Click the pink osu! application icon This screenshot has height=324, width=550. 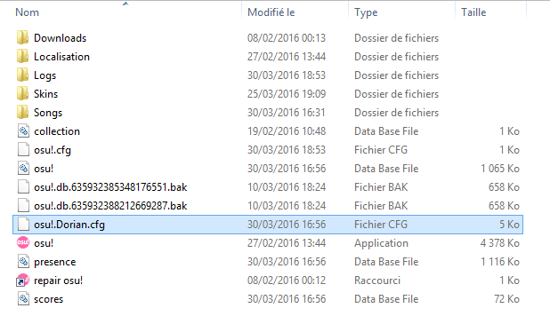pyautogui.click(x=23, y=242)
